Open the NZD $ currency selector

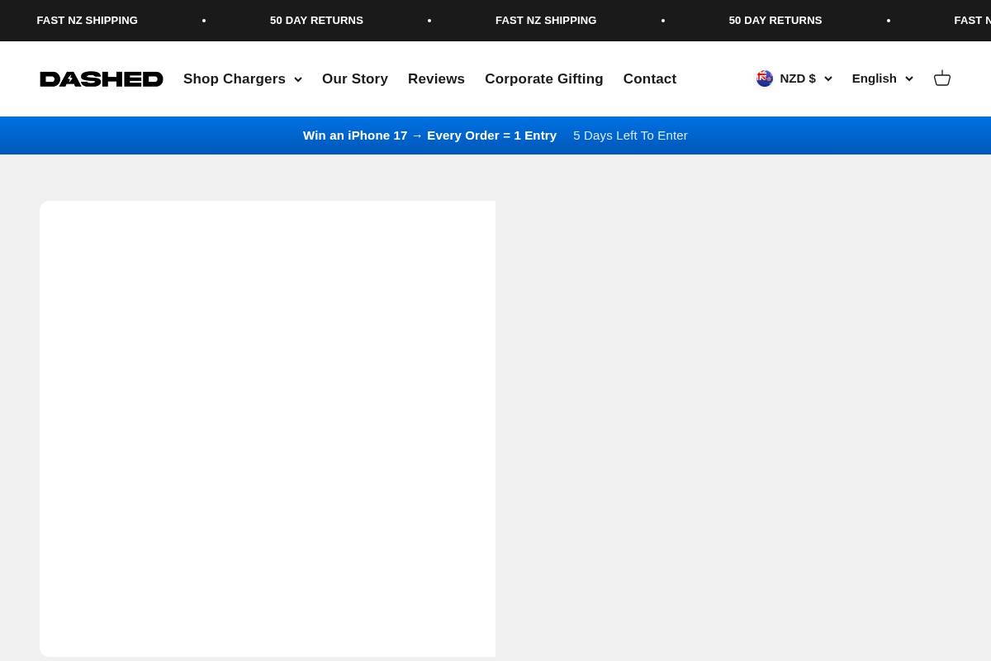794,78
